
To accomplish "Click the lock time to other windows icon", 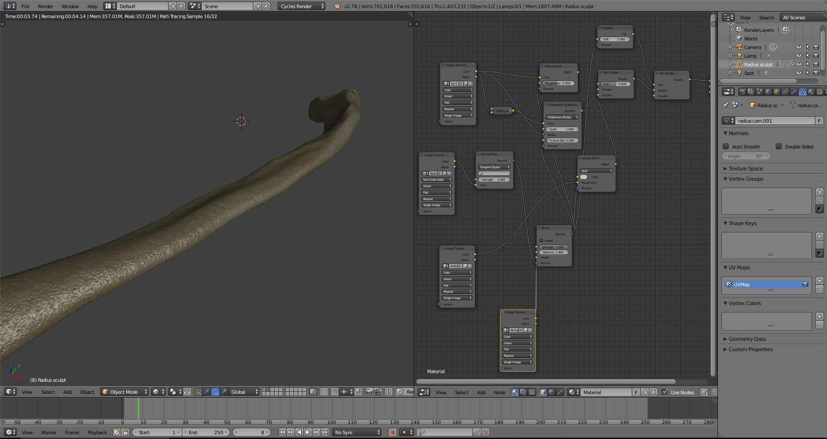I will pos(125,432).
